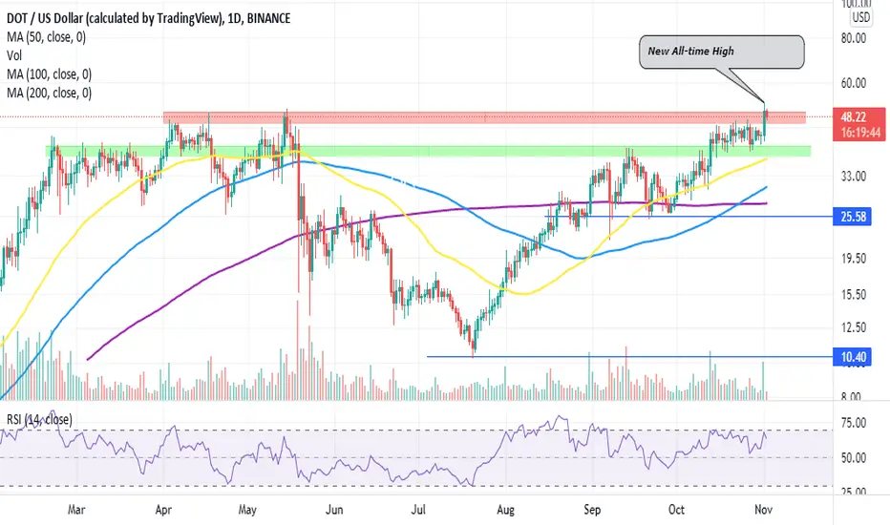This screenshot has height=525, width=890.
Task: Click the Oct label on time axis
Action: 676,510
